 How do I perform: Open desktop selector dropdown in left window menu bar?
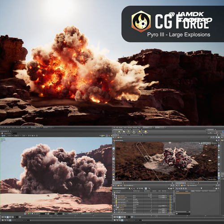36,128
